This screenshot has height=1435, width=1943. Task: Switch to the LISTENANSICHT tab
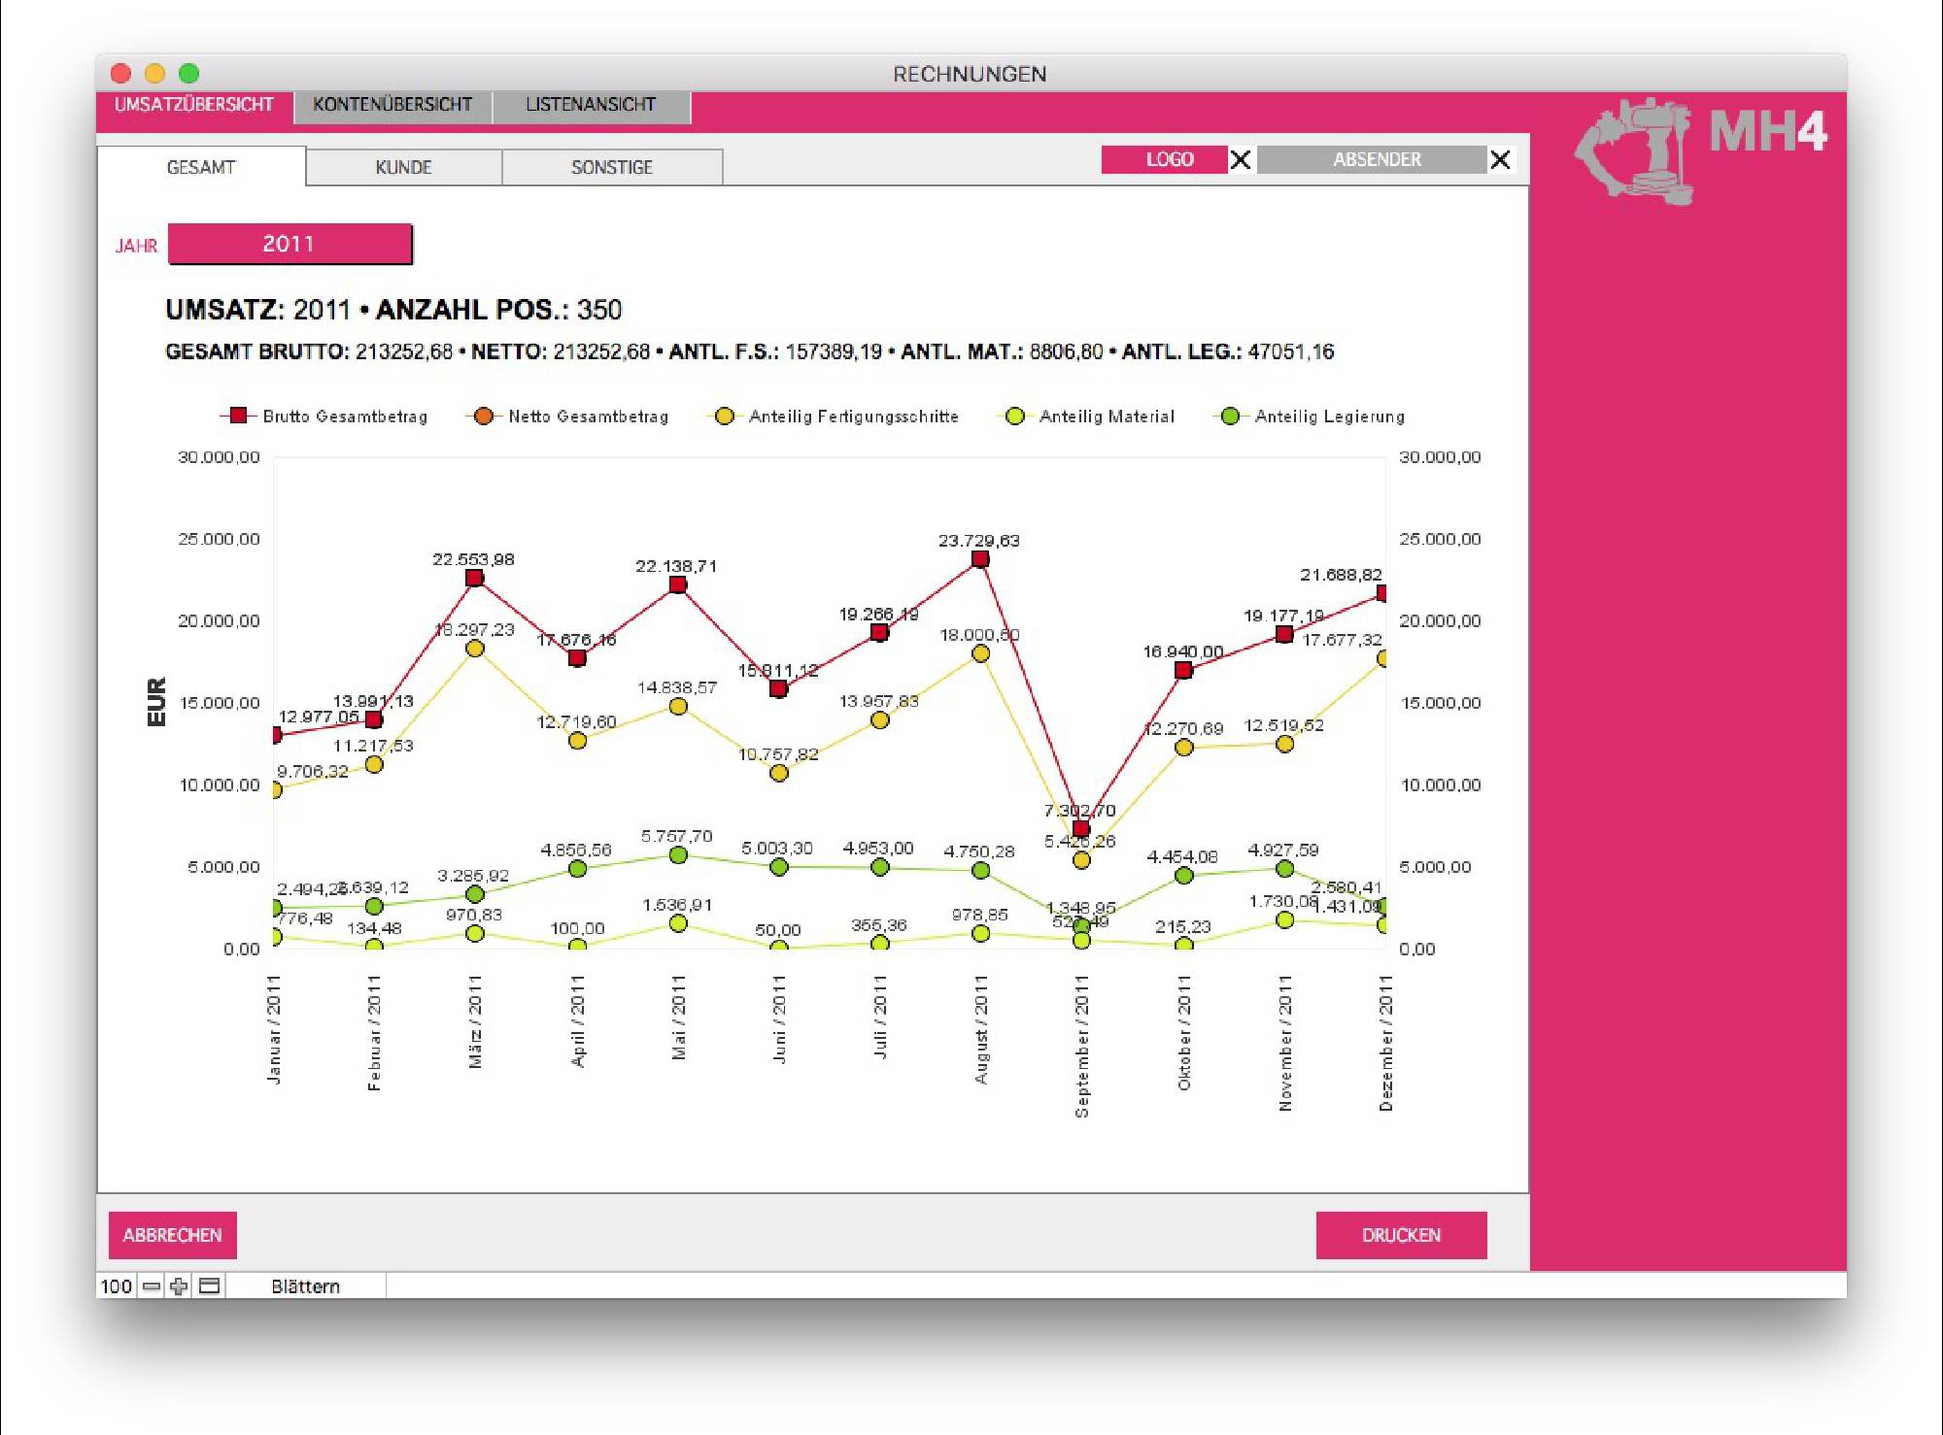point(591,105)
